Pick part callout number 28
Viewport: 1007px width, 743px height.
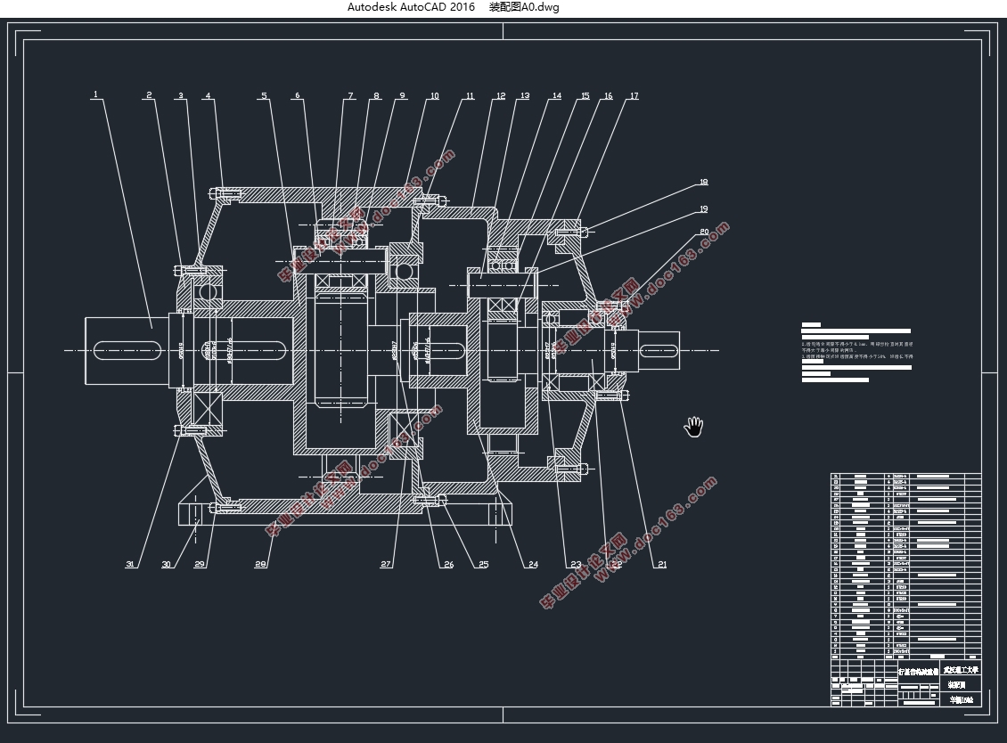click(x=260, y=565)
